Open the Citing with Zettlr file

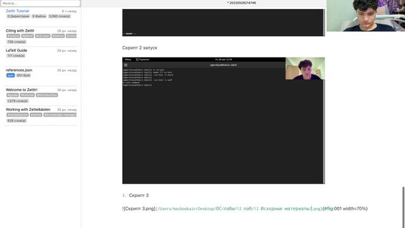20,31
